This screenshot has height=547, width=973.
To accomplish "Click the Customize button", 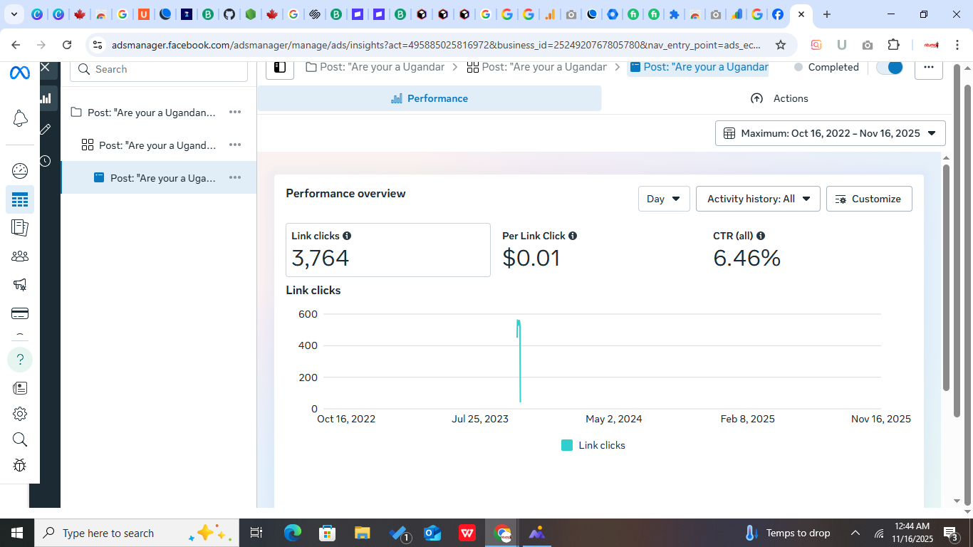I will pyautogui.click(x=868, y=199).
